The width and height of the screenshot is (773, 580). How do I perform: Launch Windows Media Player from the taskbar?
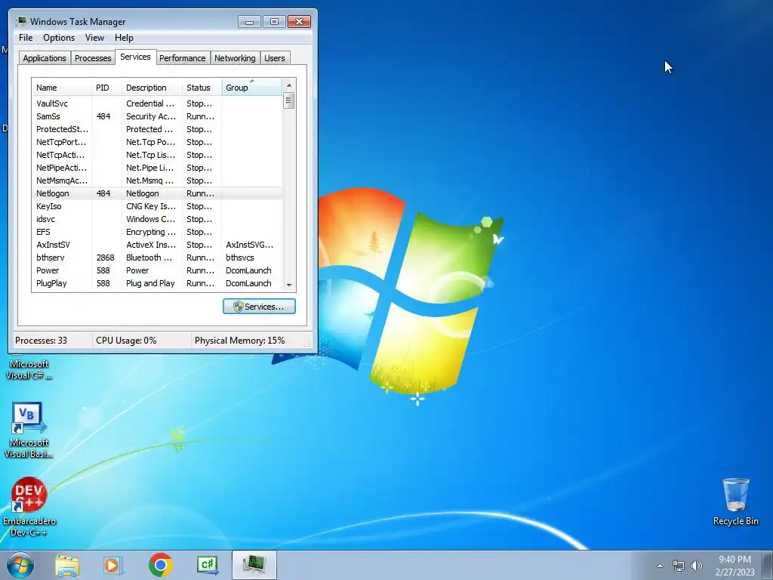tap(113, 565)
